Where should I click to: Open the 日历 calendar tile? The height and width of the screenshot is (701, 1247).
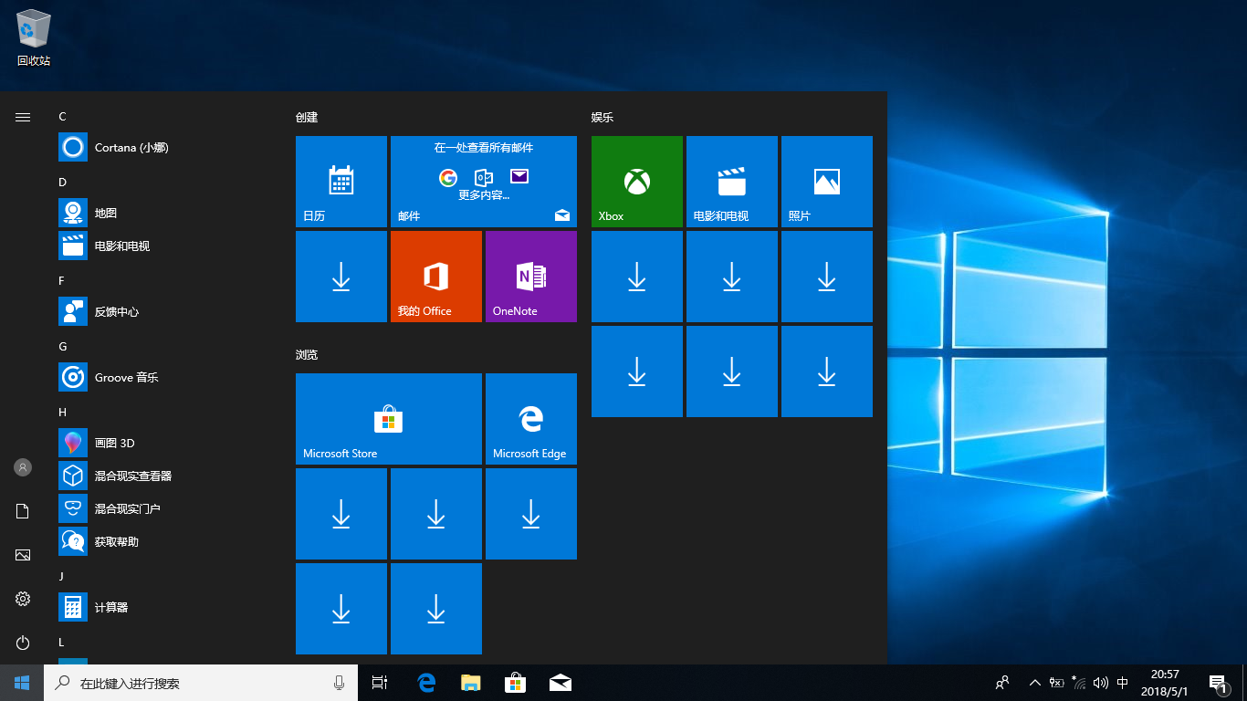341,182
